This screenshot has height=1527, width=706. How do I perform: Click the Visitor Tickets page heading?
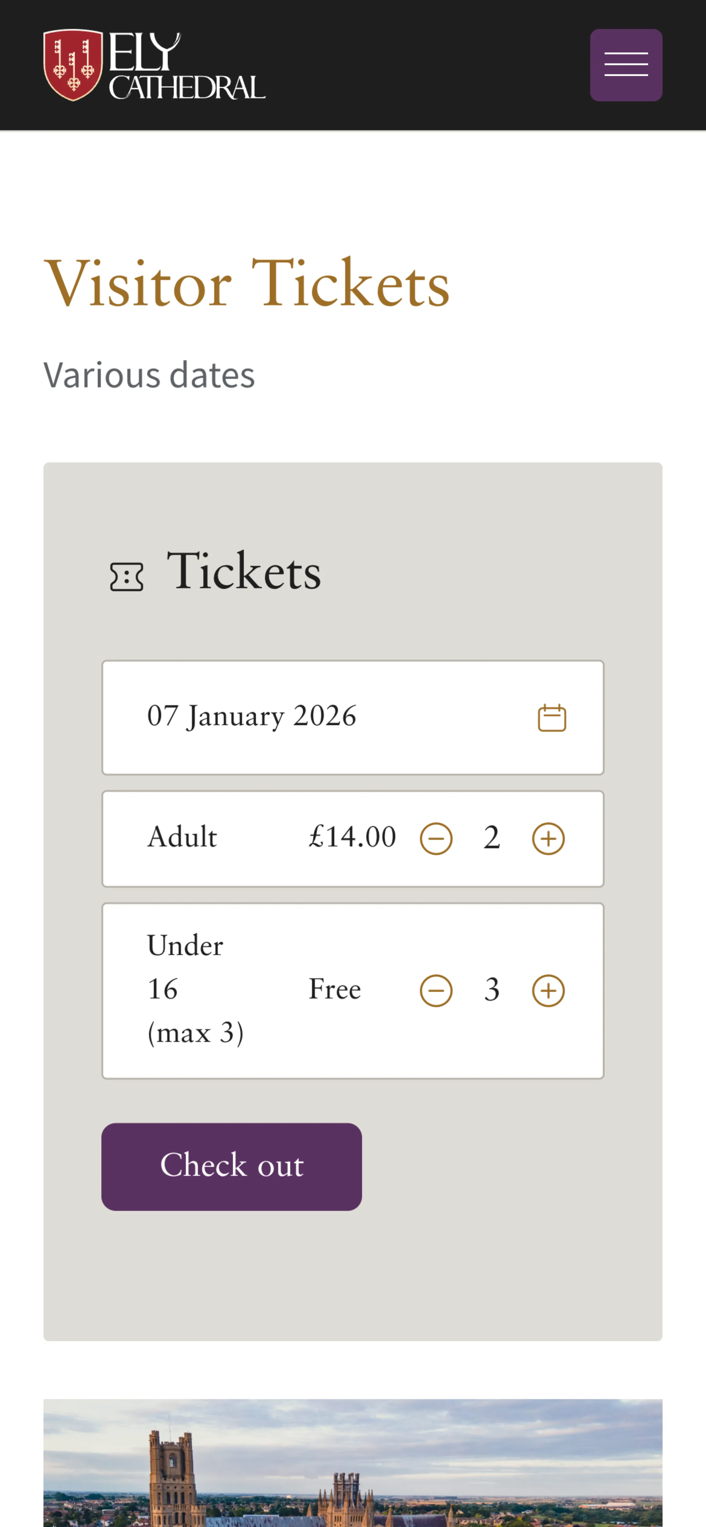click(247, 284)
